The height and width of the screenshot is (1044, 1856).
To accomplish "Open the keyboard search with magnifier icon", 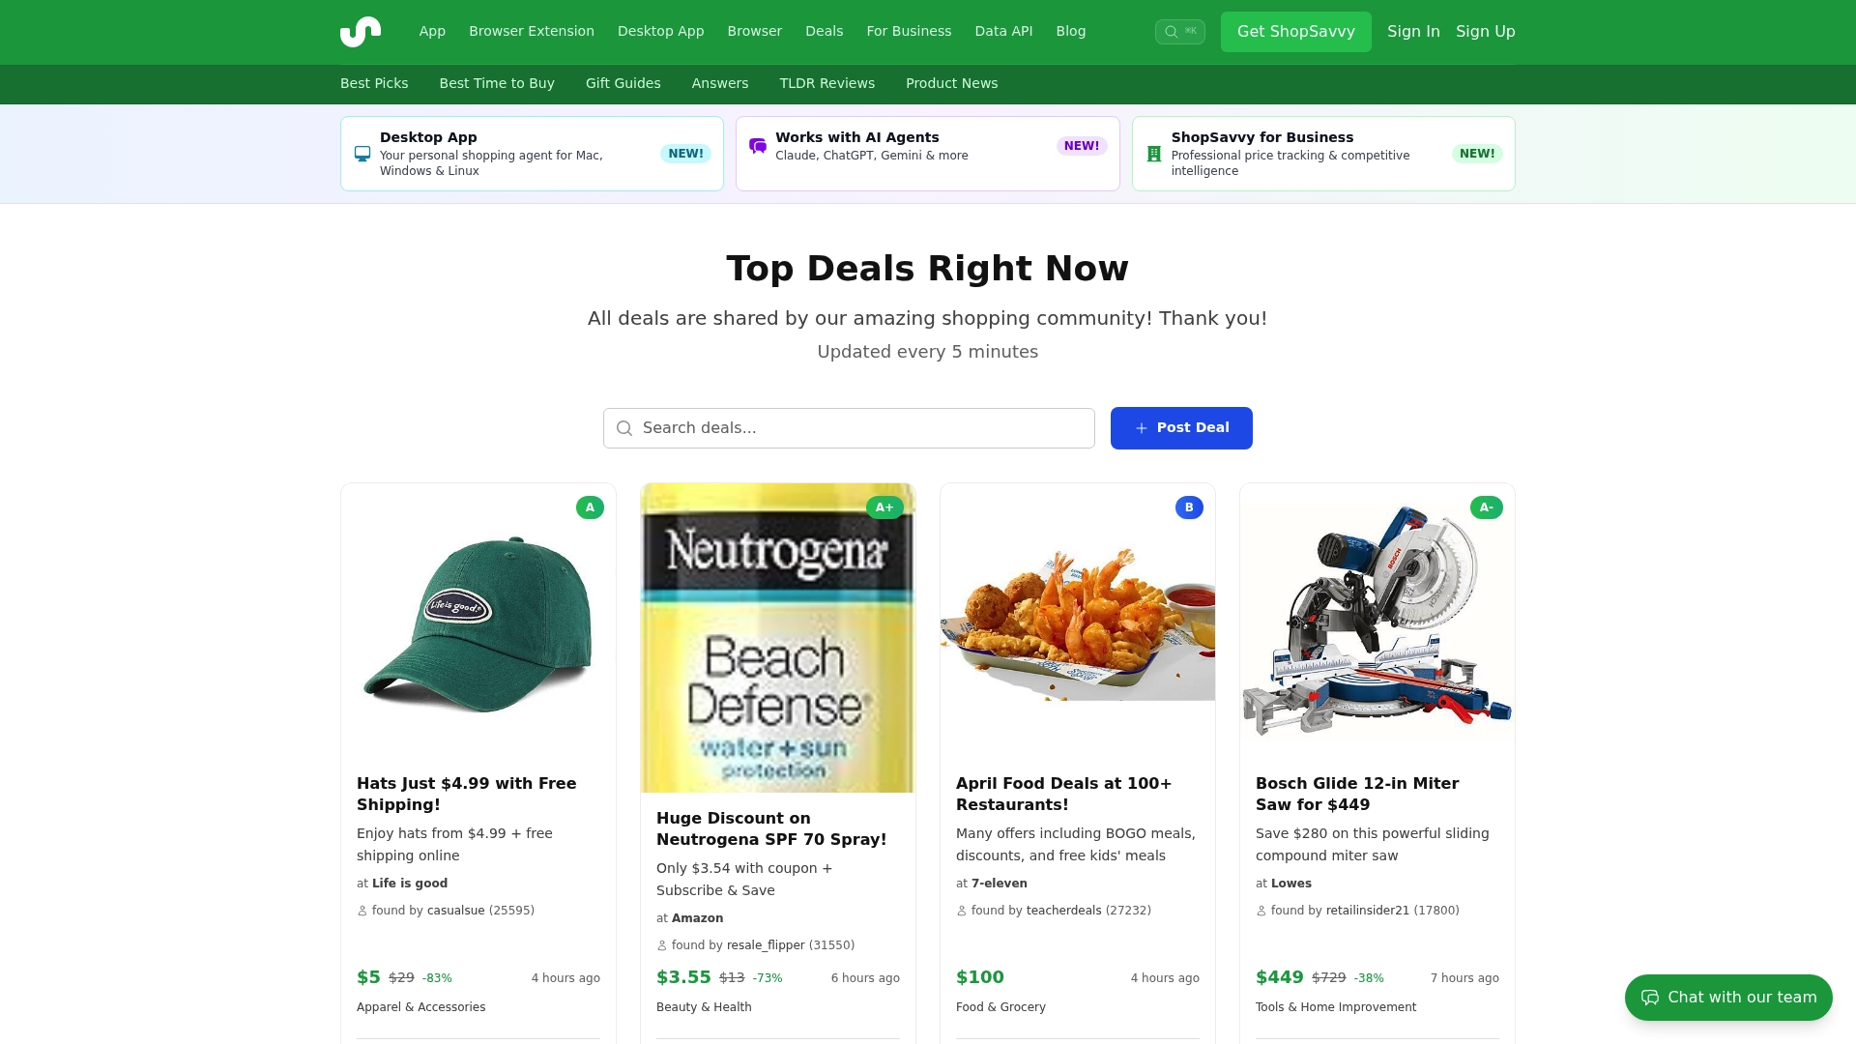I will coord(1179,31).
